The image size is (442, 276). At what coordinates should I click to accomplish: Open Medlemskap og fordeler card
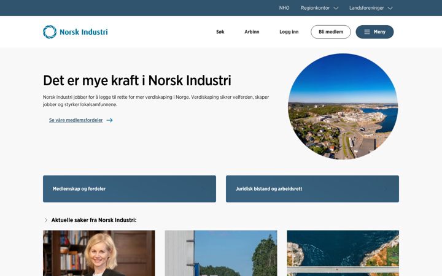point(130,189)
